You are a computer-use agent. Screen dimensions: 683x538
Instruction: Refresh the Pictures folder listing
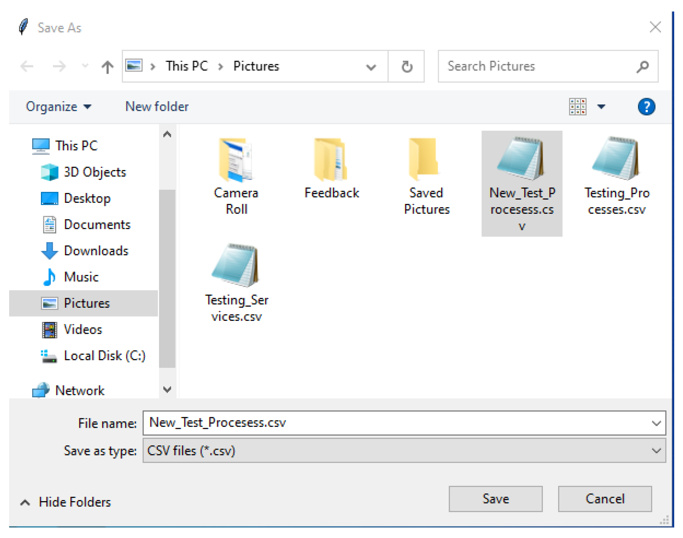(406, 67)
